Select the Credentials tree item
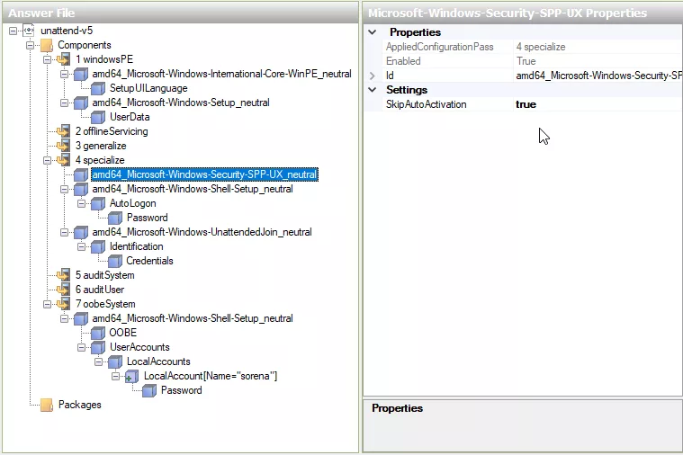The height and width of the screenshot is (455, 683). 150,261
